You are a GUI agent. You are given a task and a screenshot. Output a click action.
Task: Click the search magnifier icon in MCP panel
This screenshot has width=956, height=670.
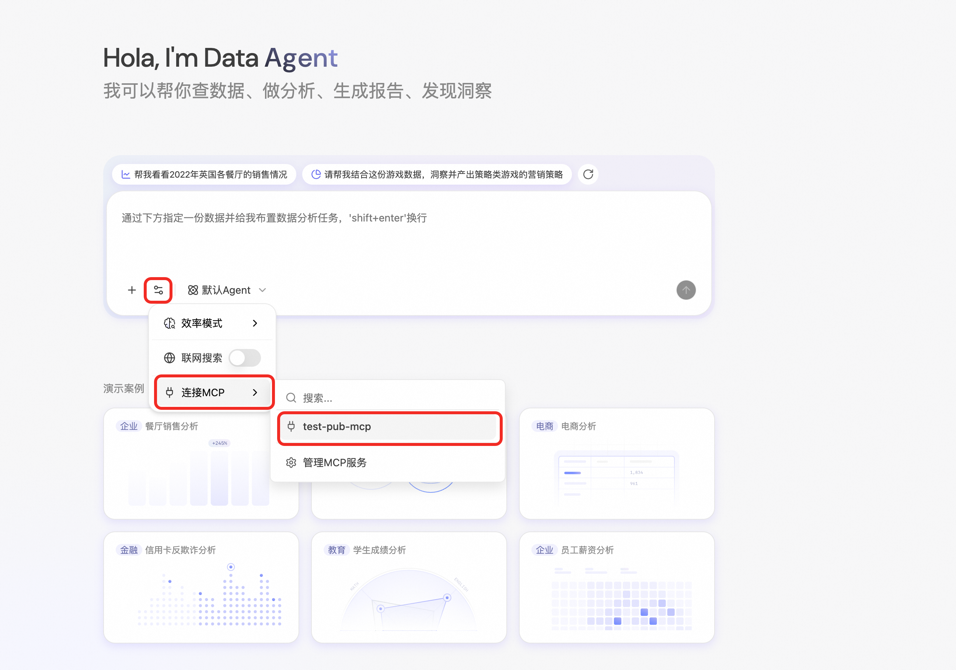(x=291, y=398)
